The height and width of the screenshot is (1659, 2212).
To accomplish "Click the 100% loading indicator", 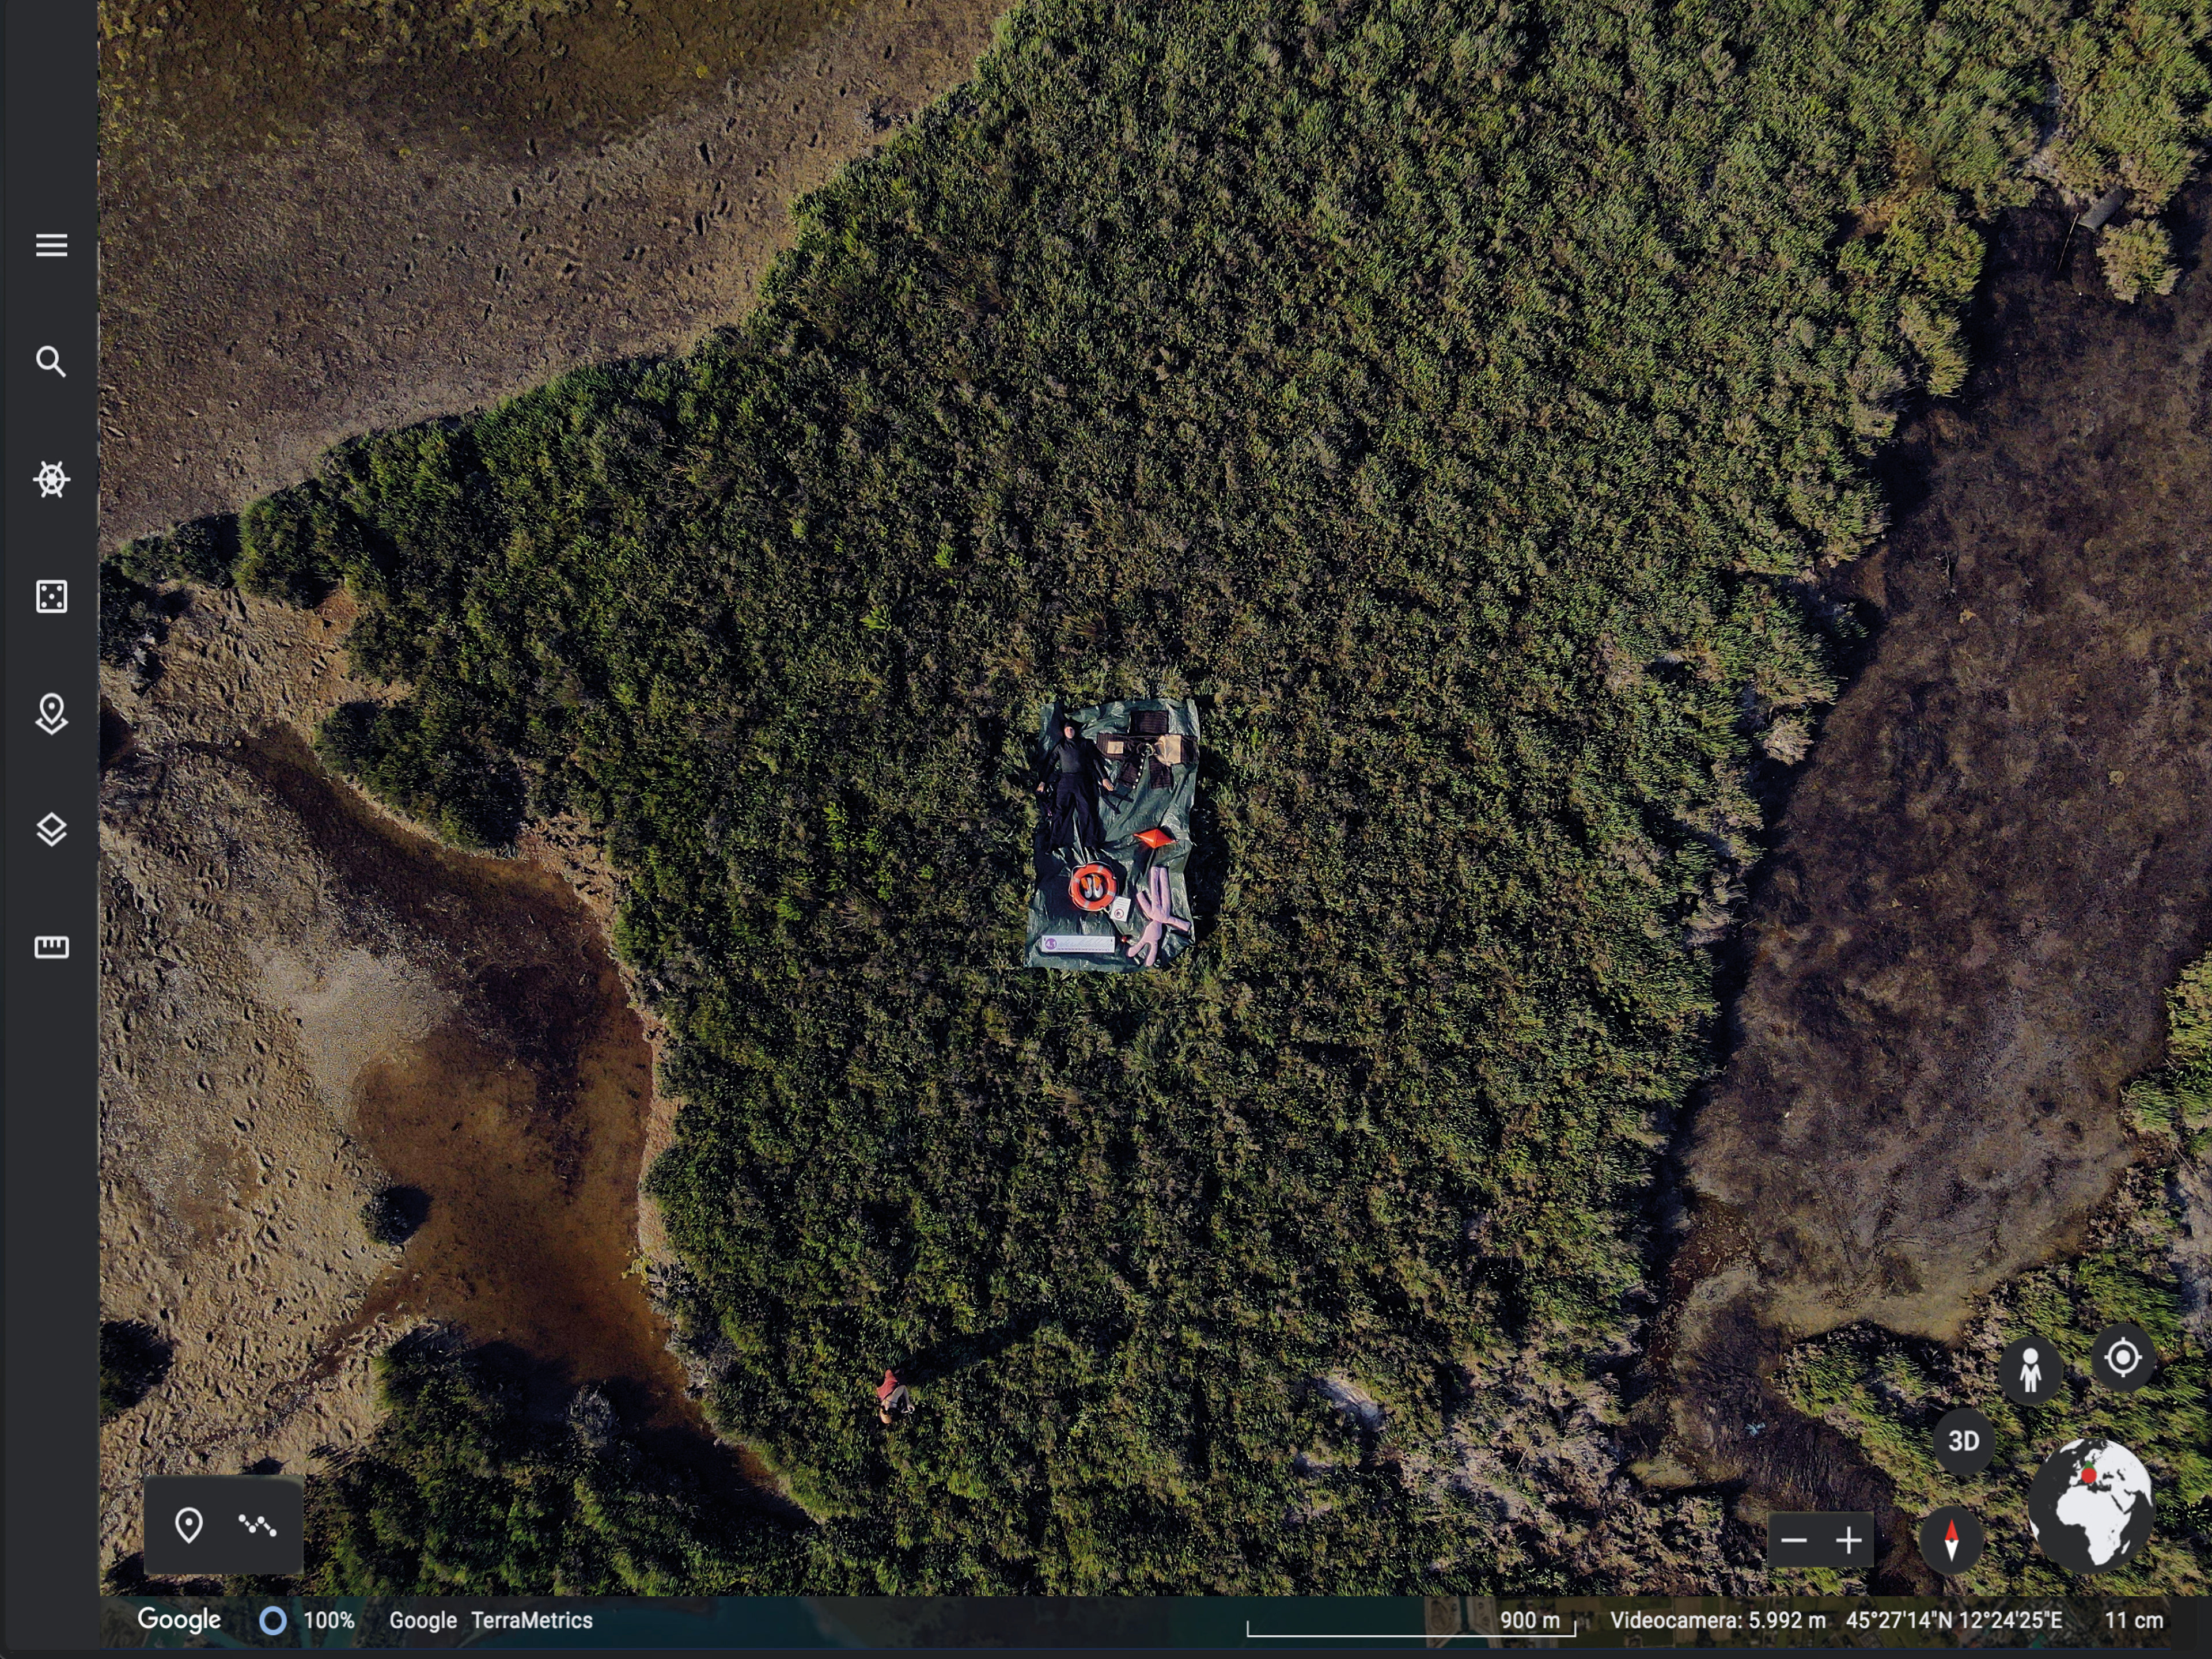I will tap(307, 1621).
